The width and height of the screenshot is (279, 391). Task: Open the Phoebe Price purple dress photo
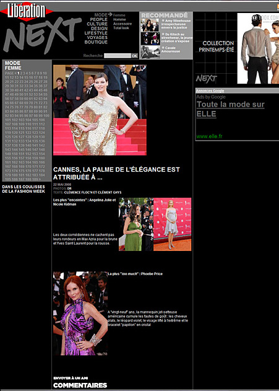[x=80, y=313]
